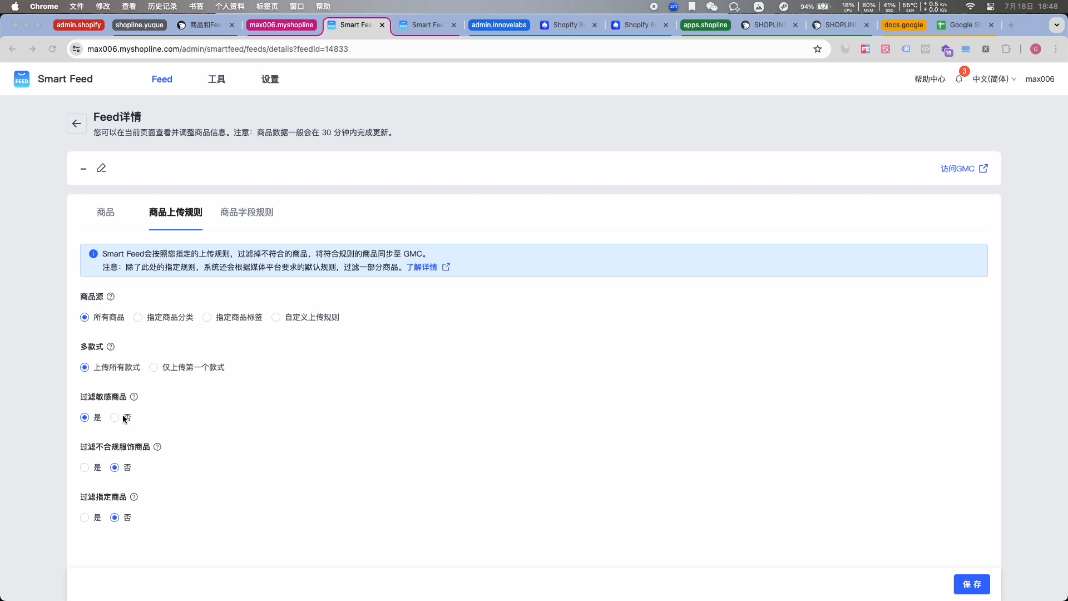Select 是 under 过滤指定商品
Screen dimensions: 1068x601
85,518
